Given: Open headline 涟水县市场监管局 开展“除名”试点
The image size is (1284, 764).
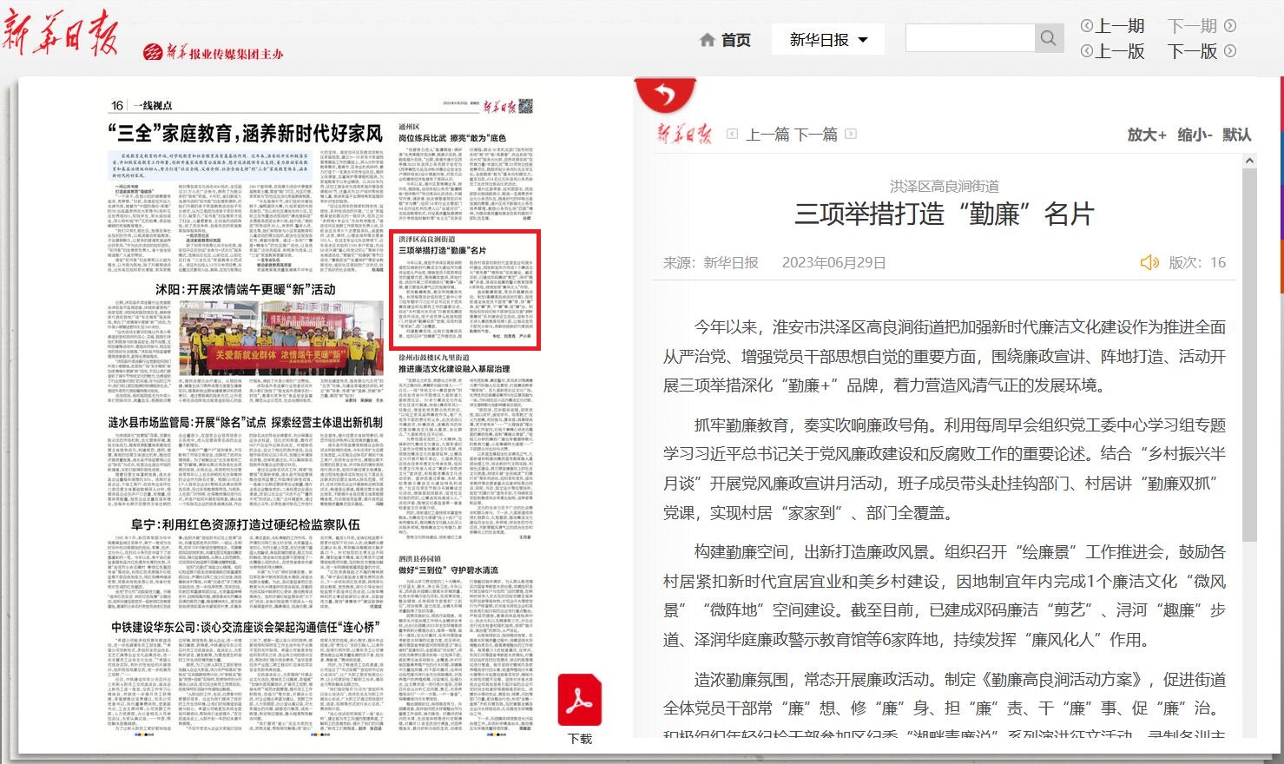Looking at the screenshot, I should pos(246,422).
